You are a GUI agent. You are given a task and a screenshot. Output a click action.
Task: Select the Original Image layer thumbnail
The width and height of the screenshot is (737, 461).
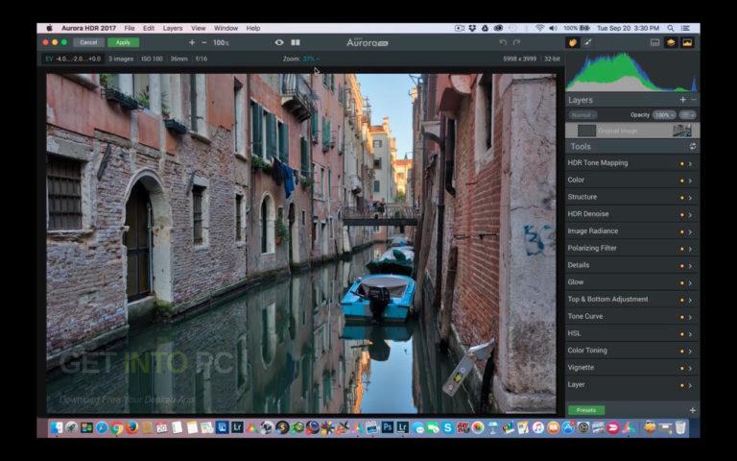[681, 131]
